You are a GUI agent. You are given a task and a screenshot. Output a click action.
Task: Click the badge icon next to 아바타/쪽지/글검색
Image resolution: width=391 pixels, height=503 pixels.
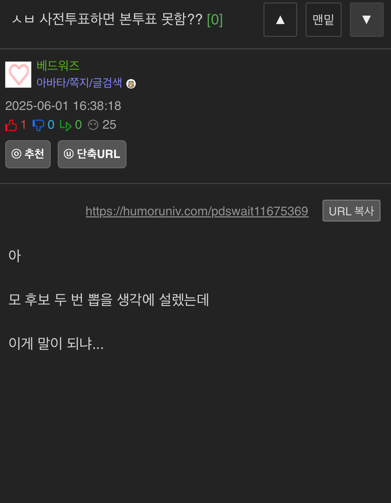(x=131, y=84)
